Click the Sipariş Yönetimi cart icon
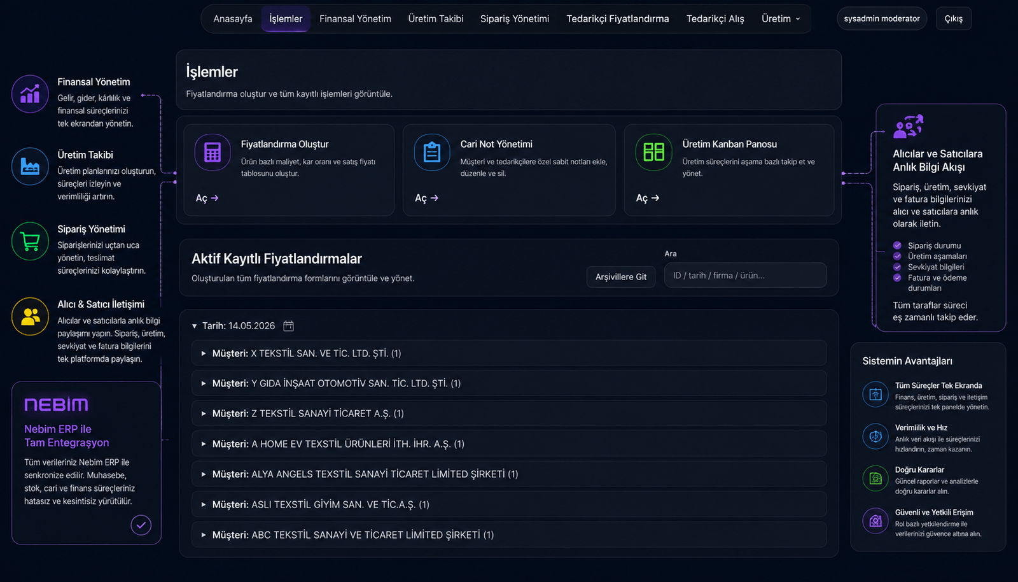 (30, 241)
